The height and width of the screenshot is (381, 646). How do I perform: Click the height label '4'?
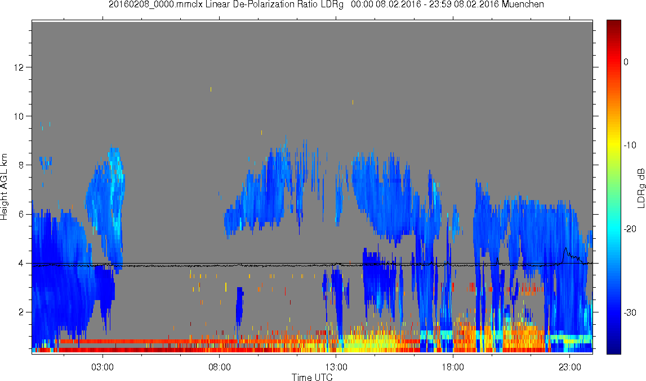pos(21,263)
